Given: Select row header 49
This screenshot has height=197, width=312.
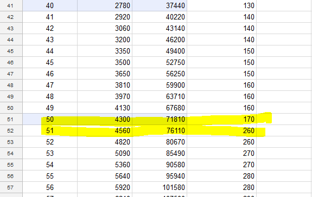Looking at the screenshot, I should pos(11,96).
